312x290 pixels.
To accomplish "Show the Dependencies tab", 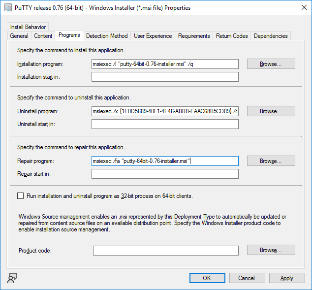I will pyautogui.click(x=271, y=36).
